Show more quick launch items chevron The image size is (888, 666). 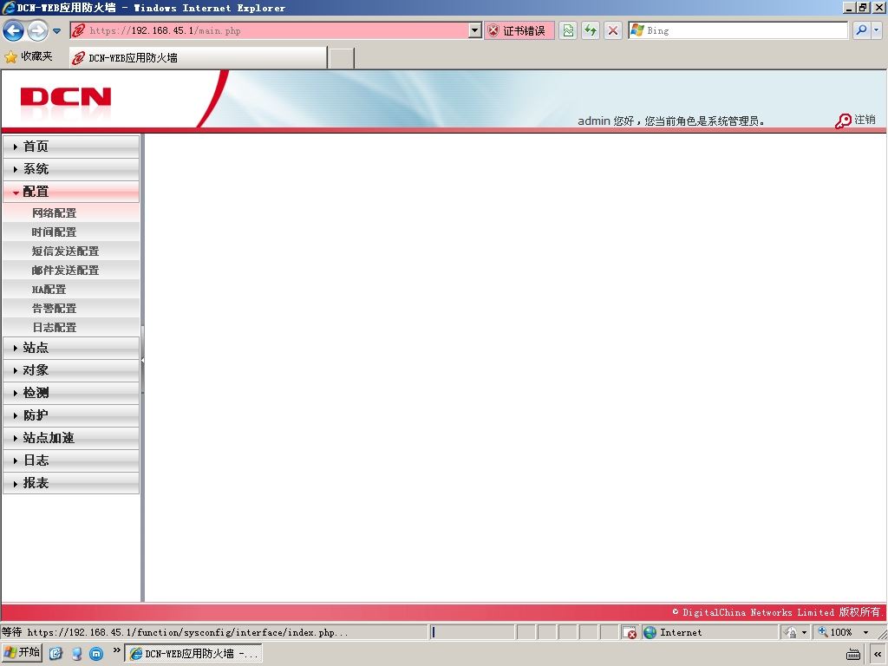(117, 650)
